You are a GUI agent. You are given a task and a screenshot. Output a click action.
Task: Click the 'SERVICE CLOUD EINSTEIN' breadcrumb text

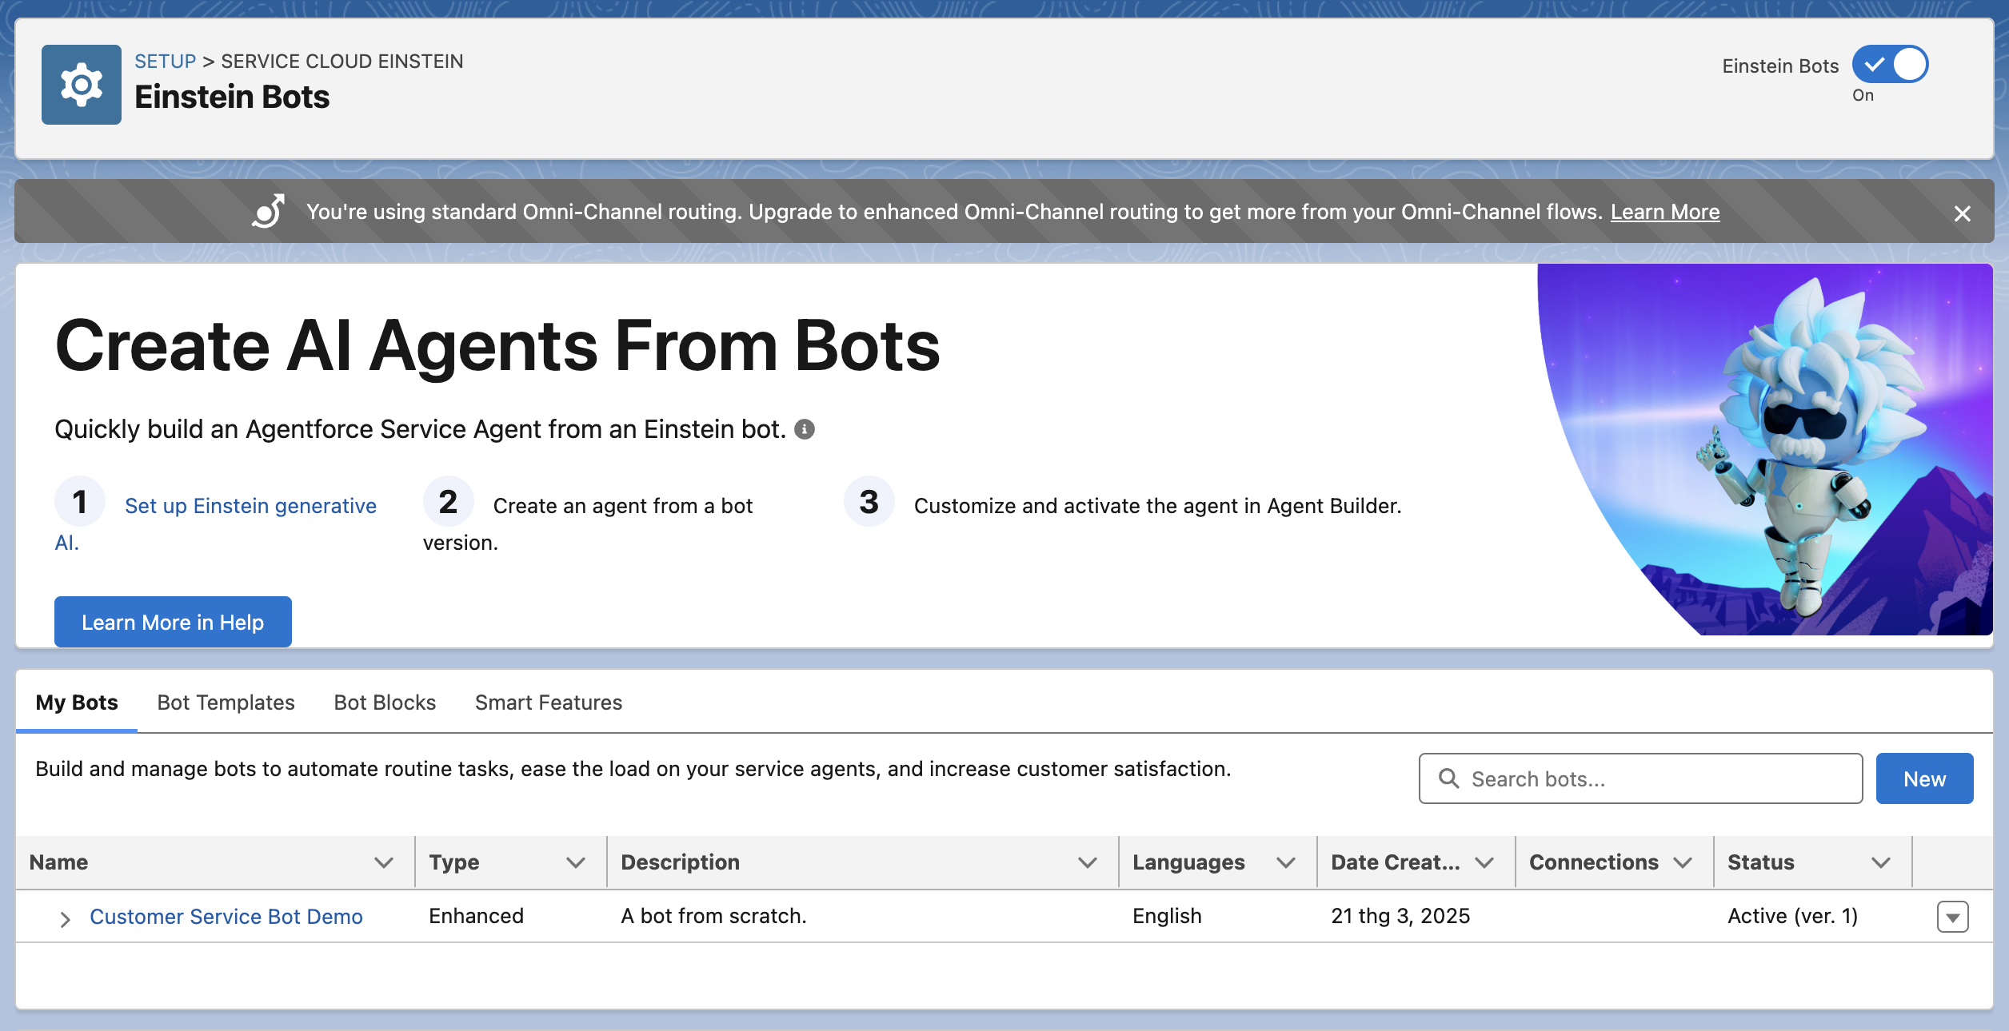342,62
